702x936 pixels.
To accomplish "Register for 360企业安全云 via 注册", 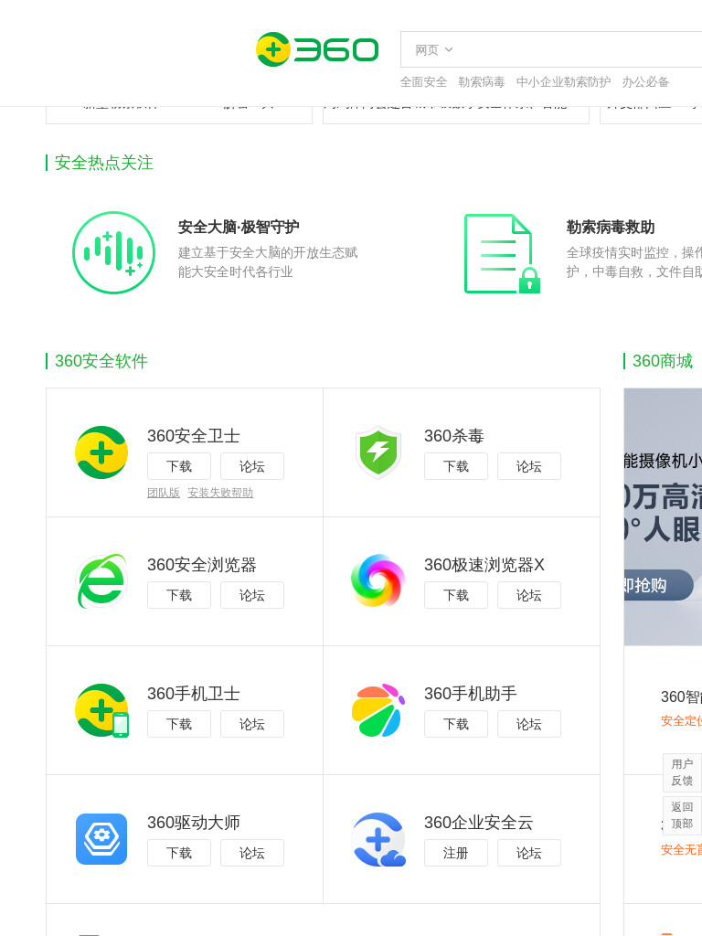I will 456,853.
